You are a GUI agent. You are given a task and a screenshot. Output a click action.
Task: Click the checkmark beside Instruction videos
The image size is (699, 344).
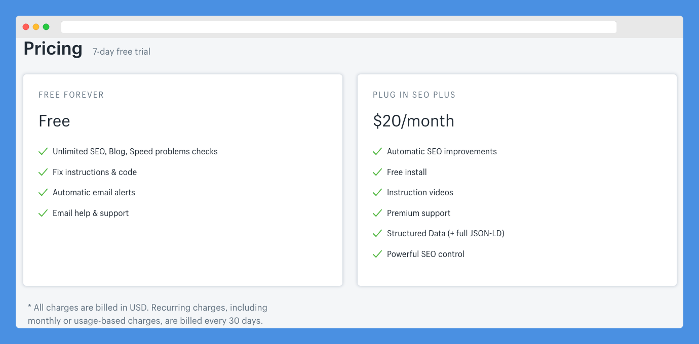(377, 192)
